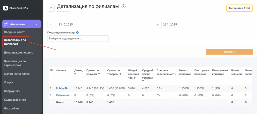The image size is (257, 114).
Task: Collapse the Аналитика section chevron
Action: [37, 24]
